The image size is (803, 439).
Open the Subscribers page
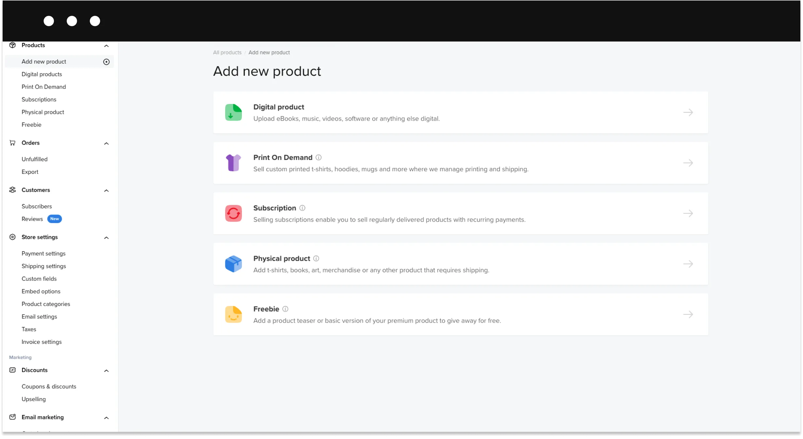coord(37,206)
